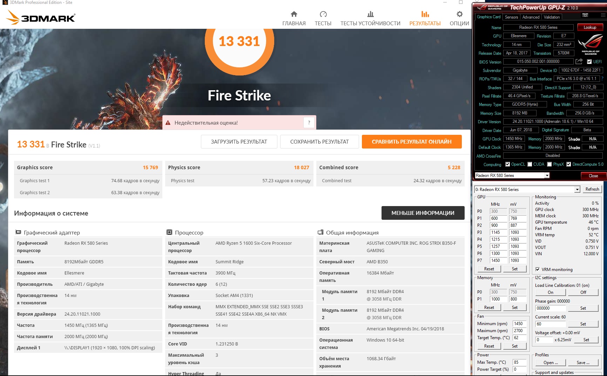Disable the VRM monitoring checkbox

click(x=538, y=270)
